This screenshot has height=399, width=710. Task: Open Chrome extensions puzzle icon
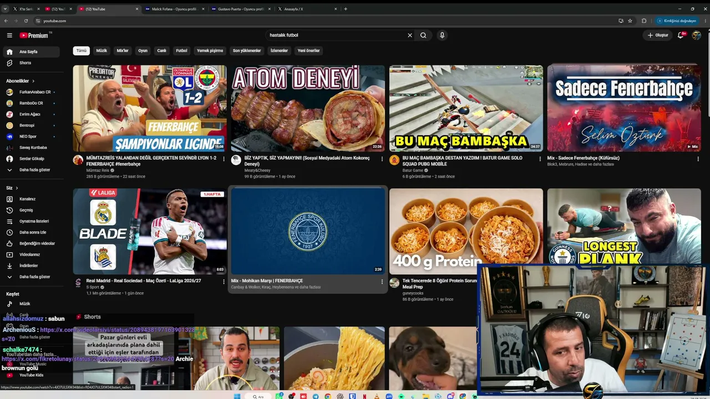tap(644, 21)
